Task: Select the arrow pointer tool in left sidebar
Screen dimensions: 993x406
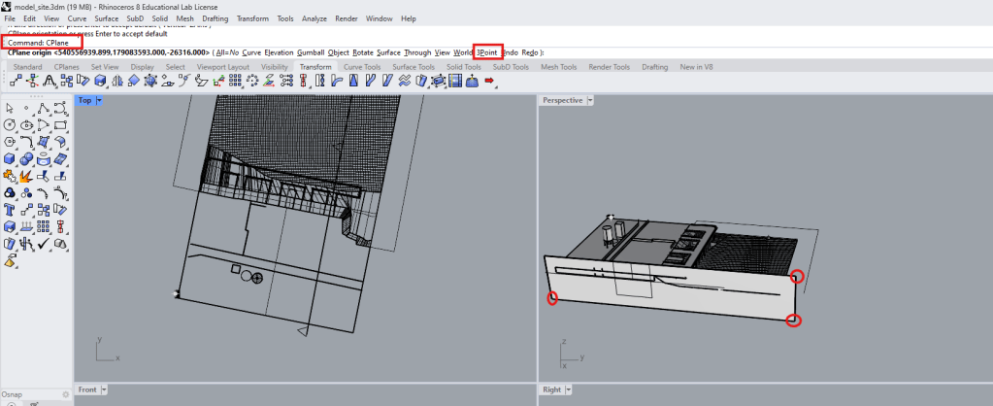Action: coord(10,108)
